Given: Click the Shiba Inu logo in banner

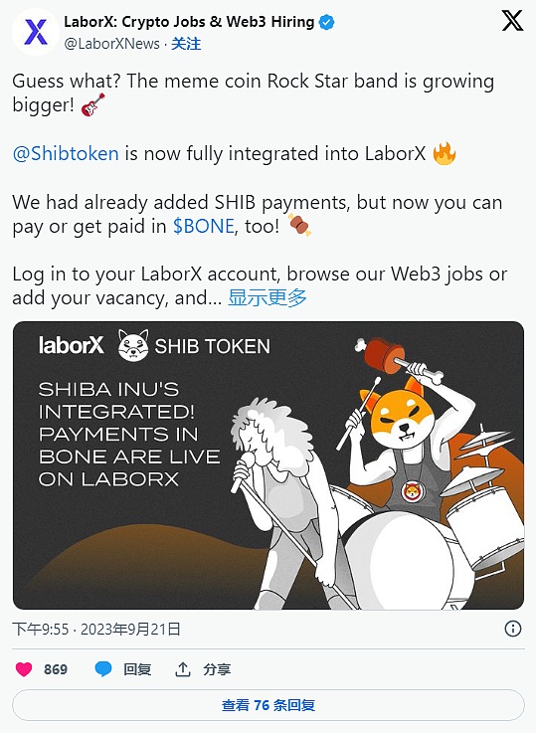Looking at the screenshot, I should pyautogui.click(x=133, y=345).
